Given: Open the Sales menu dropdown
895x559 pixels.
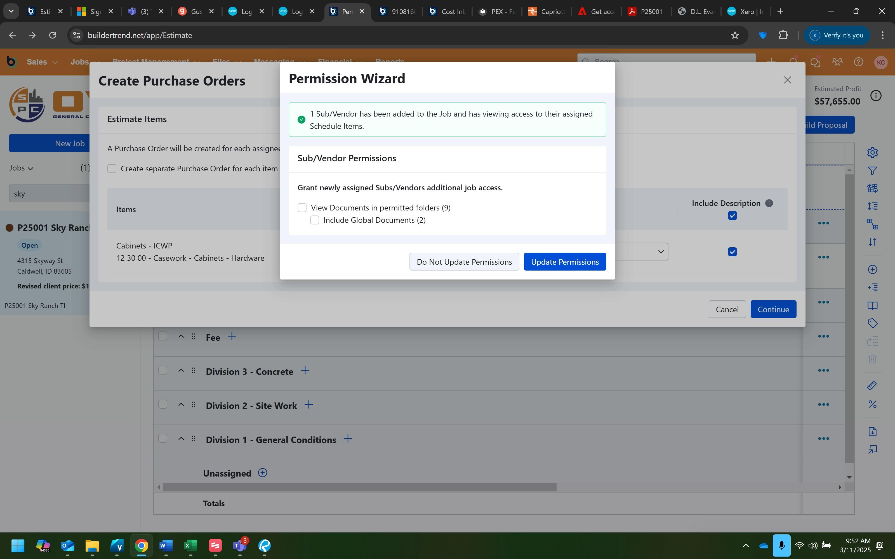Looking at the screenshot, I should [x=42, y=62].
